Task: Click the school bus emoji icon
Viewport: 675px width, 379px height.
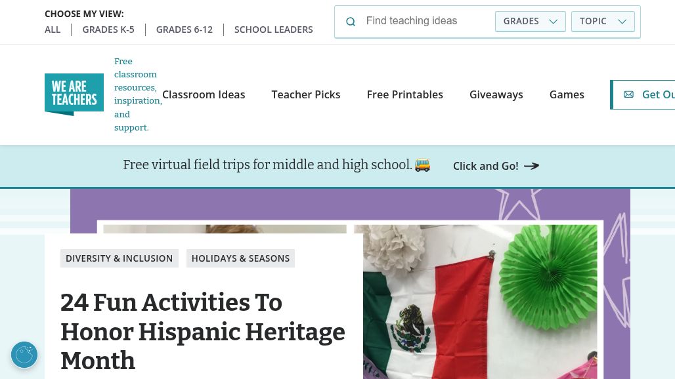Action: [x=422, y=165]
